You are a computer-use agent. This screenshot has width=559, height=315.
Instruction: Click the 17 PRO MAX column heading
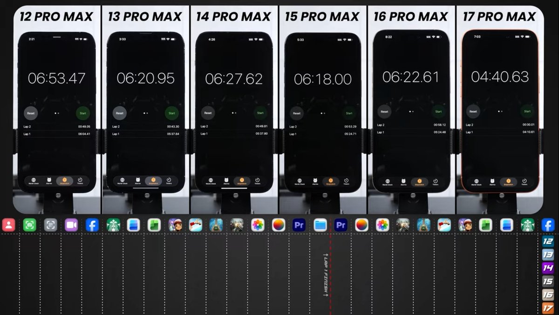499,17
